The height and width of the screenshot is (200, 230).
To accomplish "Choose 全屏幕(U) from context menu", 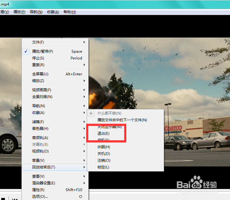I will [55, 74].
